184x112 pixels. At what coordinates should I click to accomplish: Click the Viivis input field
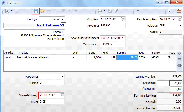[52, 102]
